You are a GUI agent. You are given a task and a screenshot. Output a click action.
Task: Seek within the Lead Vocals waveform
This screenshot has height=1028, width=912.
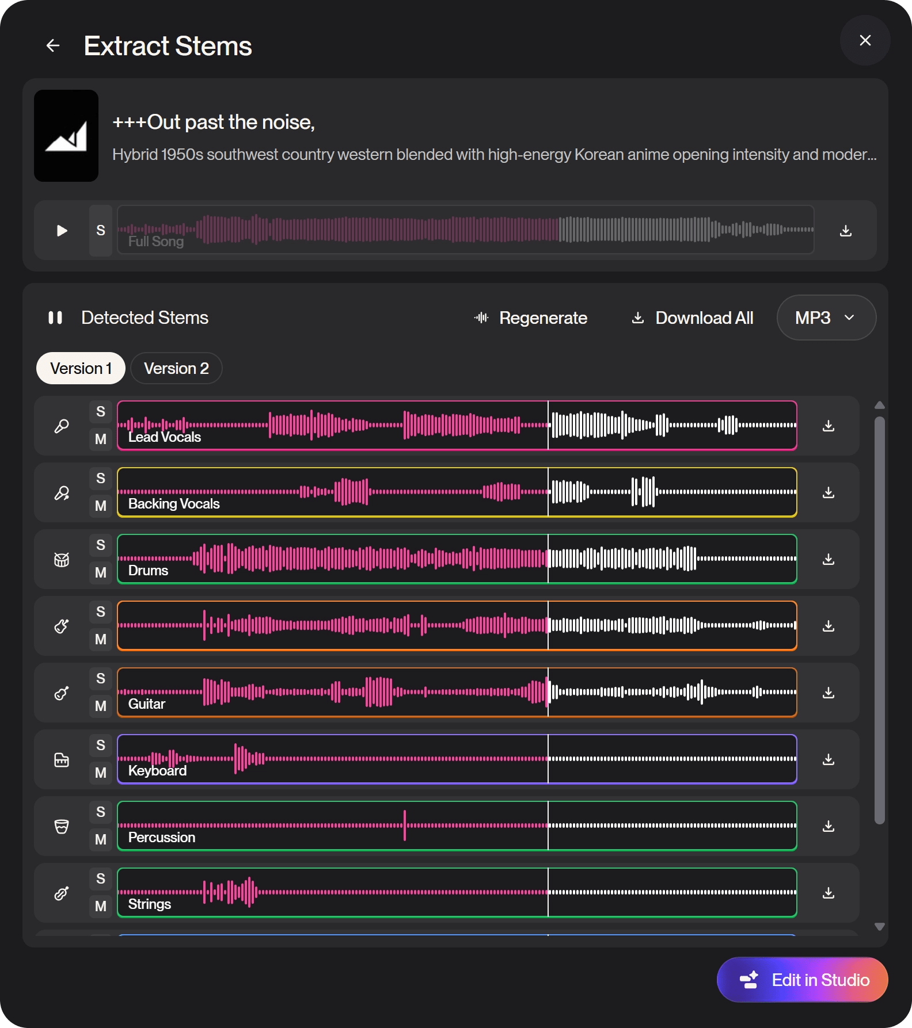point(457,426)
